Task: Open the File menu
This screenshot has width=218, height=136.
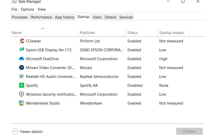Action: [x=14, y=9]
